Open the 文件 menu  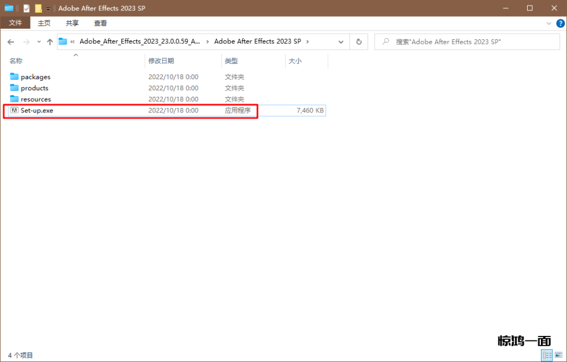coord(15,23)
